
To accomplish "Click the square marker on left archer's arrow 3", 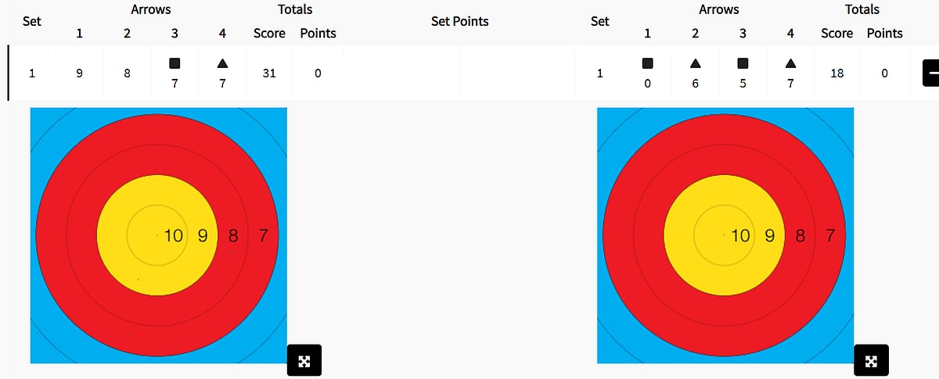I will point(174,63).
